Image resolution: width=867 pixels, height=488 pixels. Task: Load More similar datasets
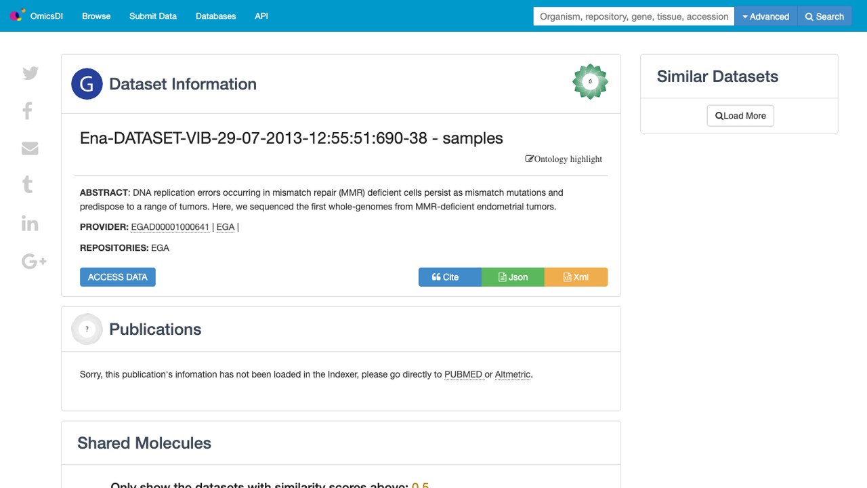740,116
